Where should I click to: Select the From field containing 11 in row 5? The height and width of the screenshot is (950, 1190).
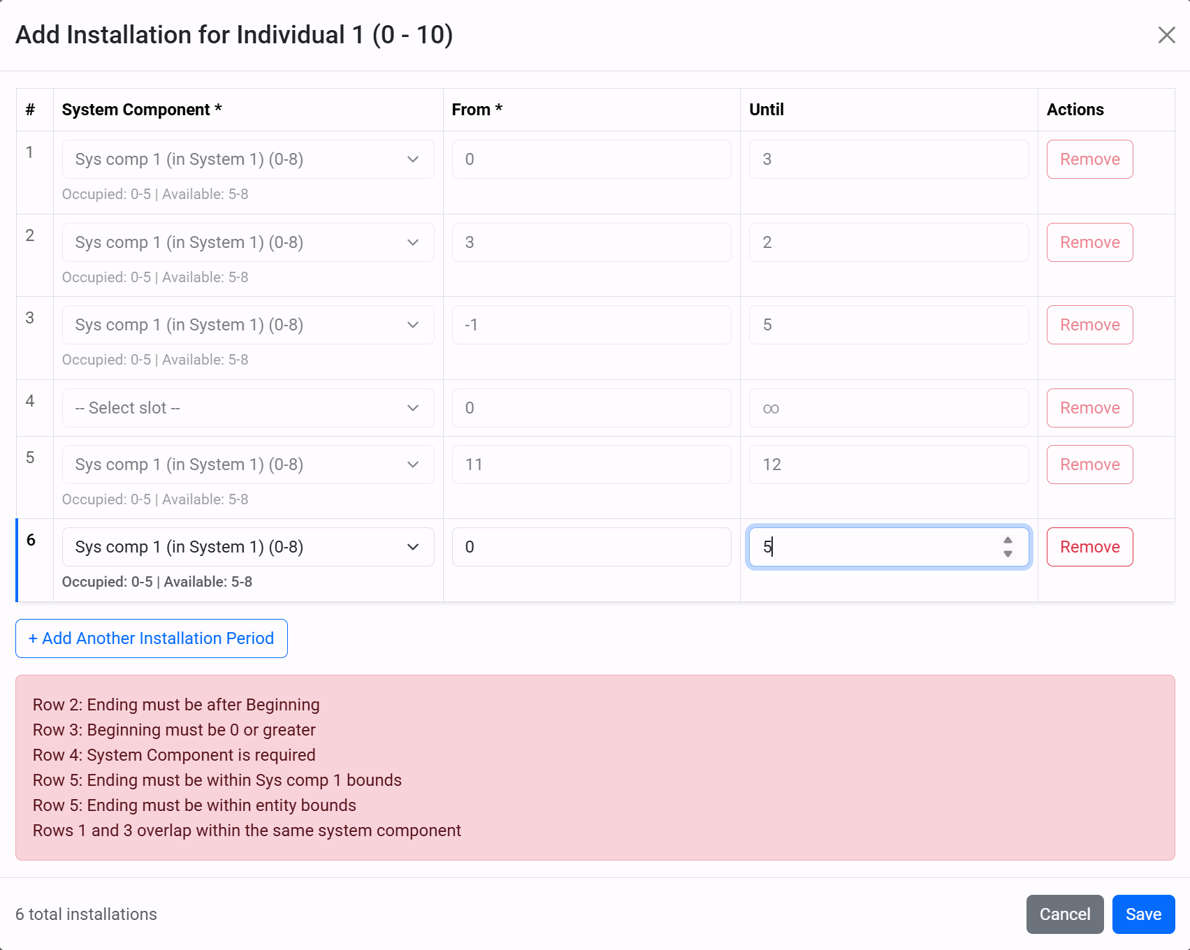pyautogui.click(x=590, y=464)
